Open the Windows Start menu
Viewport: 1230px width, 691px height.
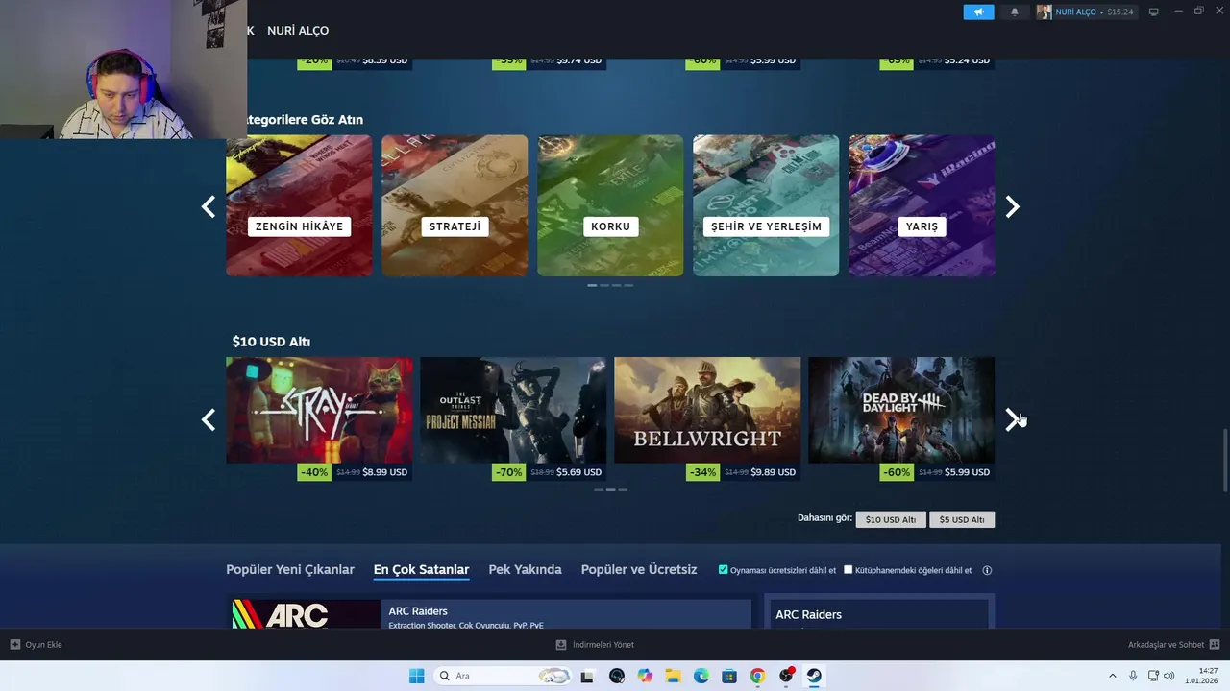click(416, 676)
